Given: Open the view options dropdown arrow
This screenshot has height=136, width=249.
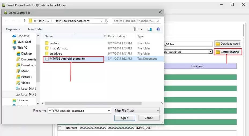Looking at the screenshot, I should coord(141,29).
